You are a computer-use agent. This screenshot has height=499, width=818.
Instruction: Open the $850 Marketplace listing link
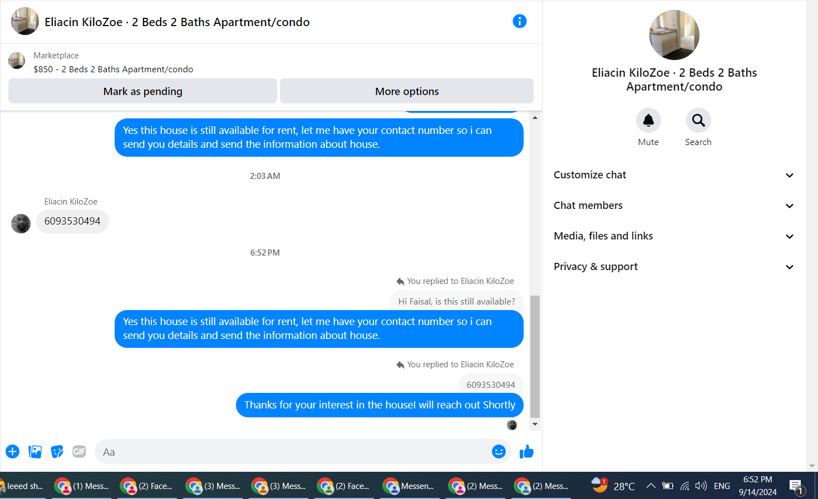[113, 69]
